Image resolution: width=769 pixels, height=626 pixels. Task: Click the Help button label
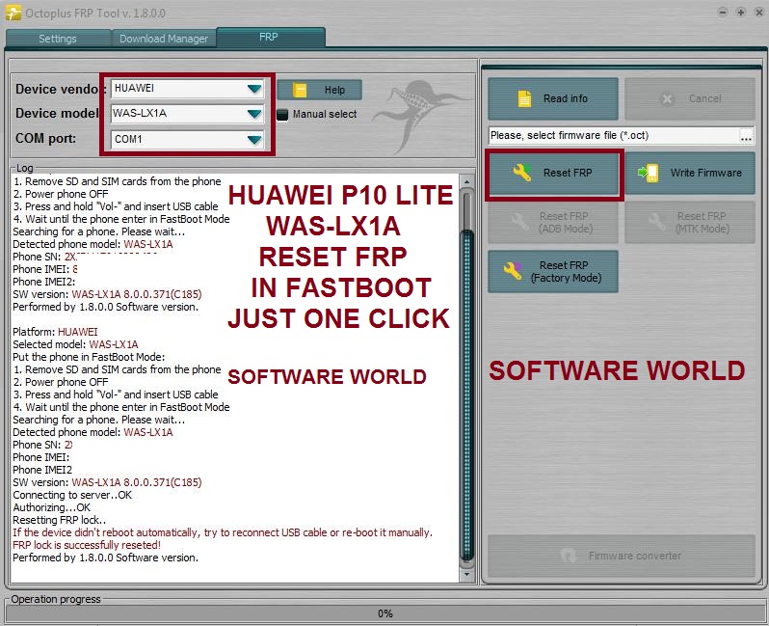tap(334, 91)
